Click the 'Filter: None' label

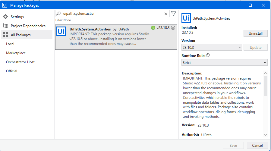click(x=63, y=20)
